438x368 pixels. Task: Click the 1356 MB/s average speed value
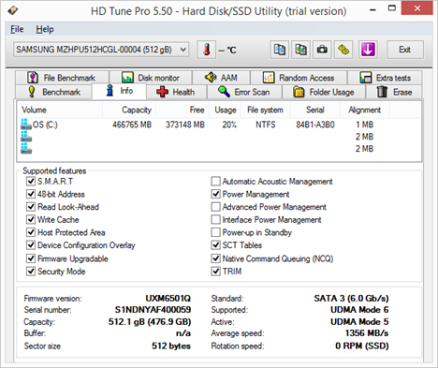[x=367, y=333]
